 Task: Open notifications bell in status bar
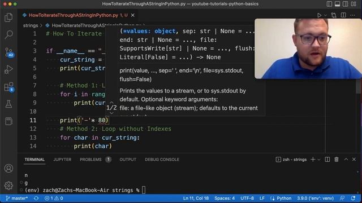click(x=353, y=198)
